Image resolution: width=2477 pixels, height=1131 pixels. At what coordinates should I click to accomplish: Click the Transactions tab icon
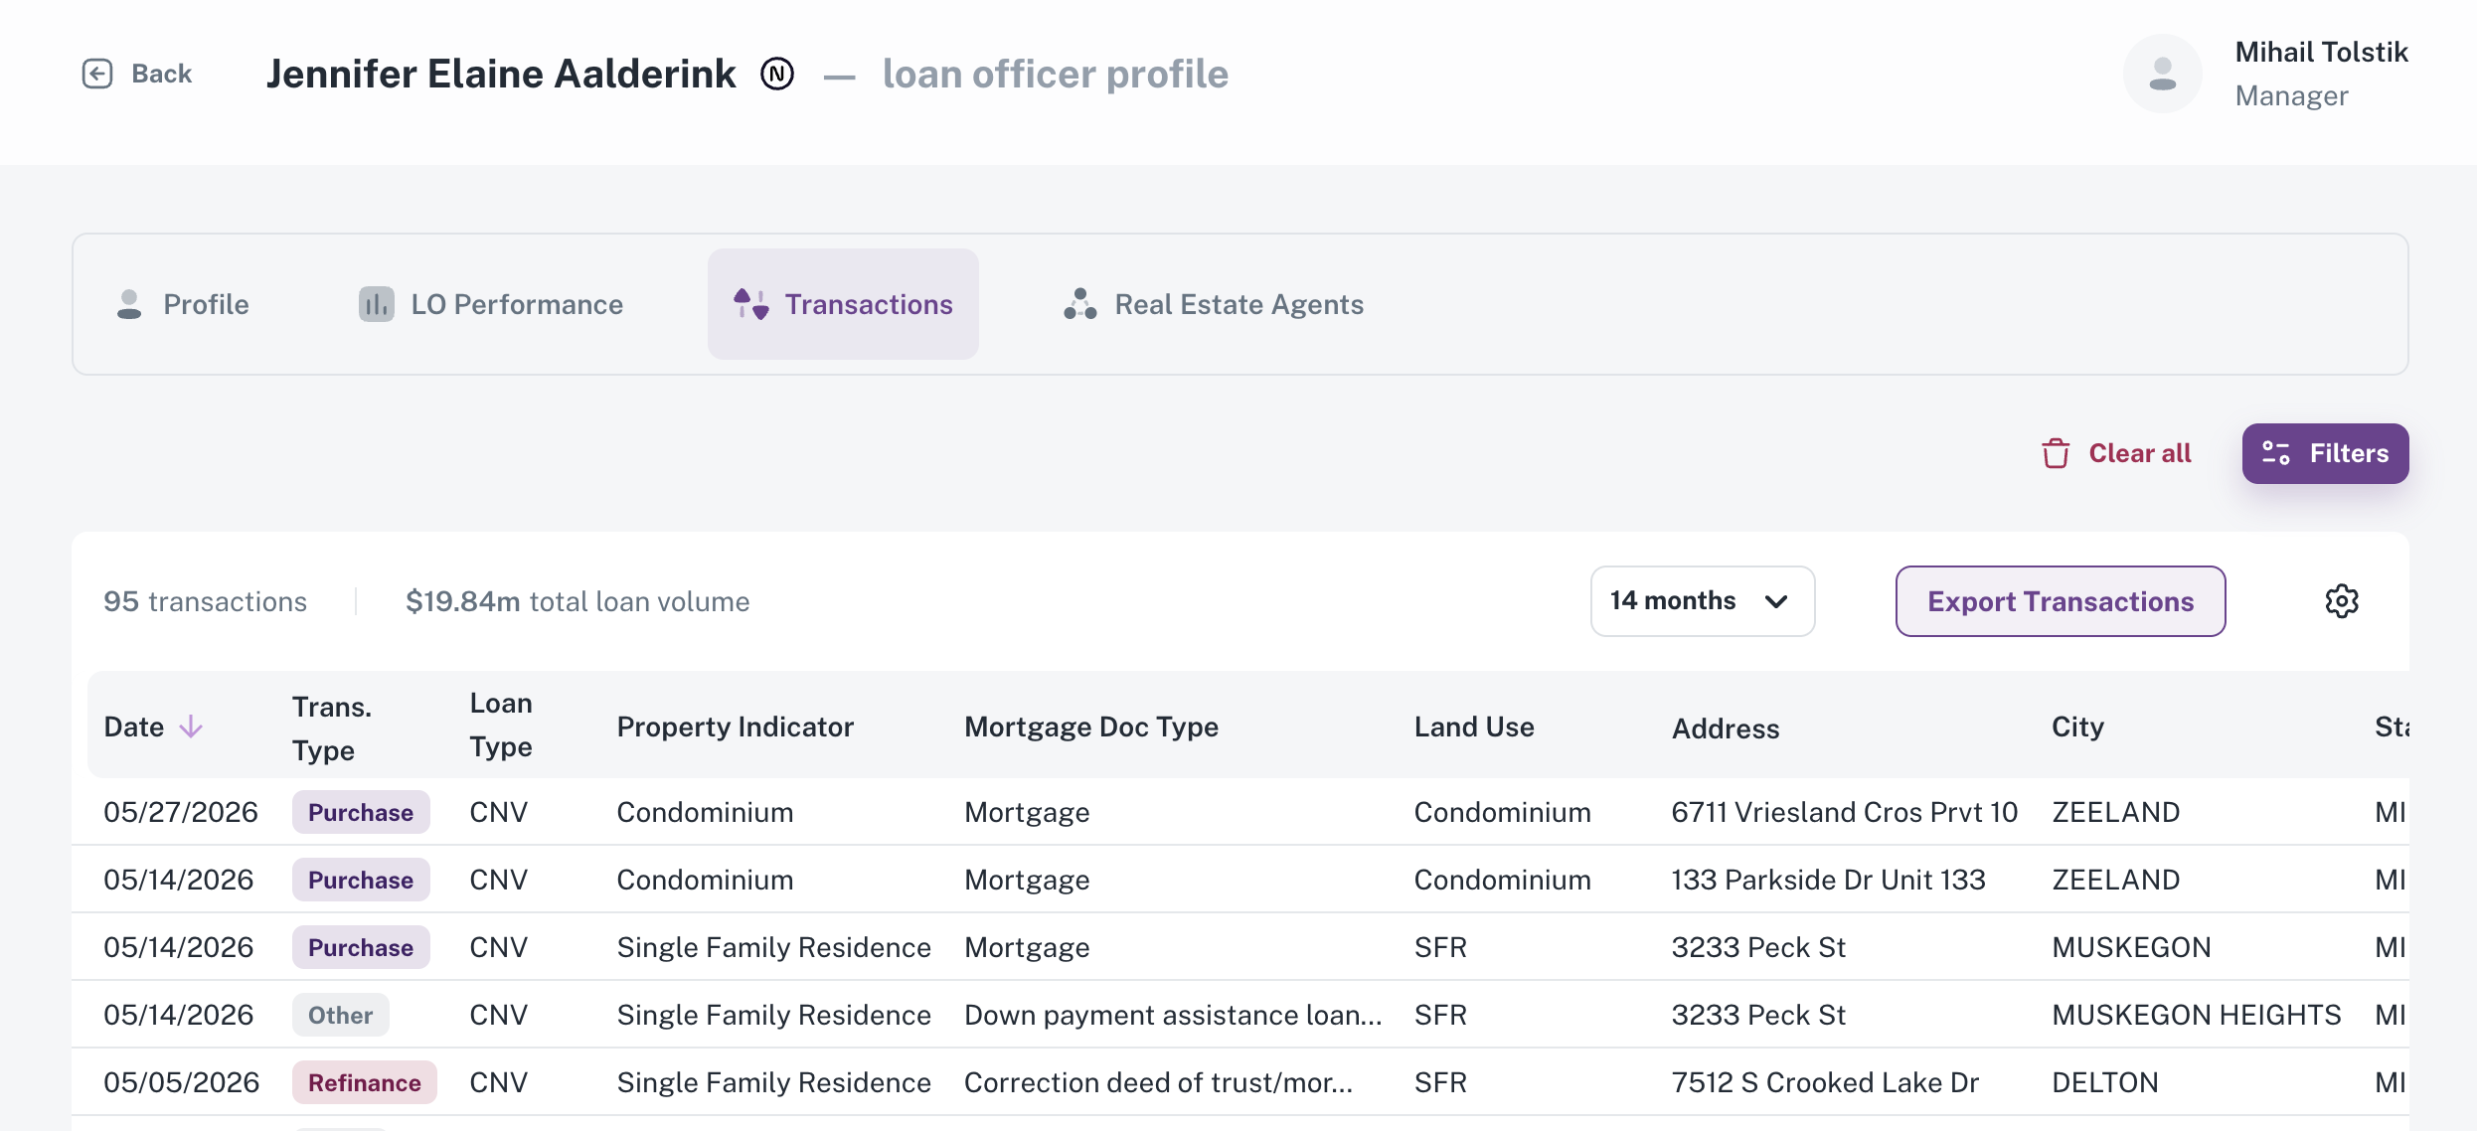point(751,304)
